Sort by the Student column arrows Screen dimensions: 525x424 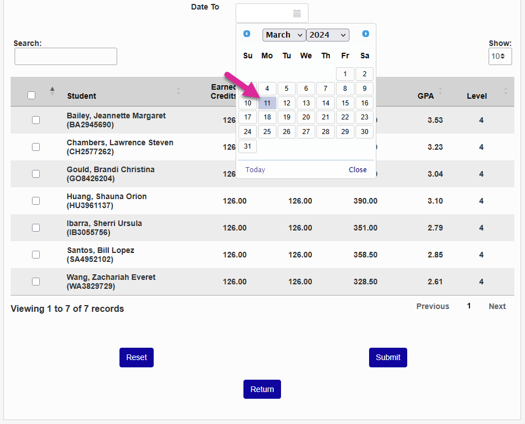[x=178, y=91]
